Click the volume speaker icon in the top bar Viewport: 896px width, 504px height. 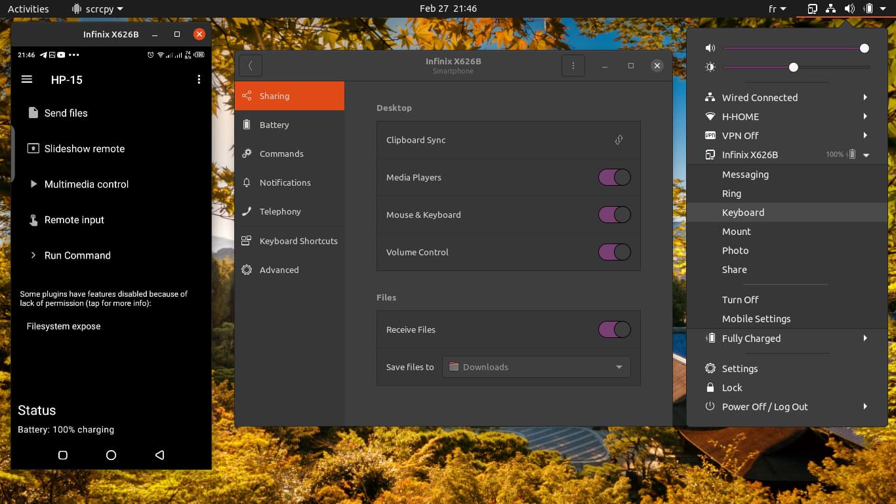point(849,9)
